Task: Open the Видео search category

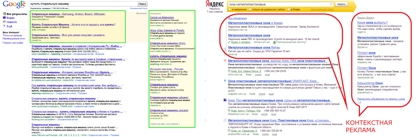Action: [x=10, y=18]
